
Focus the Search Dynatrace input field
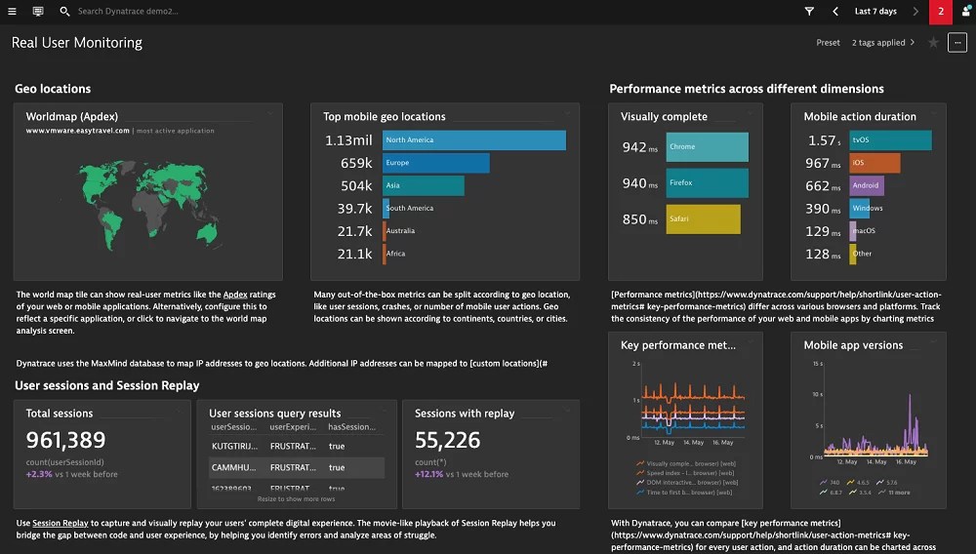point(128,11)
